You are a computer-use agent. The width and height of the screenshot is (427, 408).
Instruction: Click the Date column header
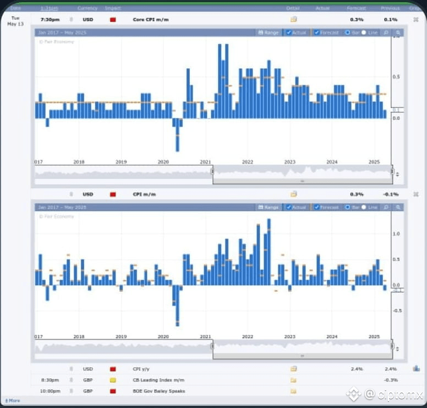[x=15, y=8]
